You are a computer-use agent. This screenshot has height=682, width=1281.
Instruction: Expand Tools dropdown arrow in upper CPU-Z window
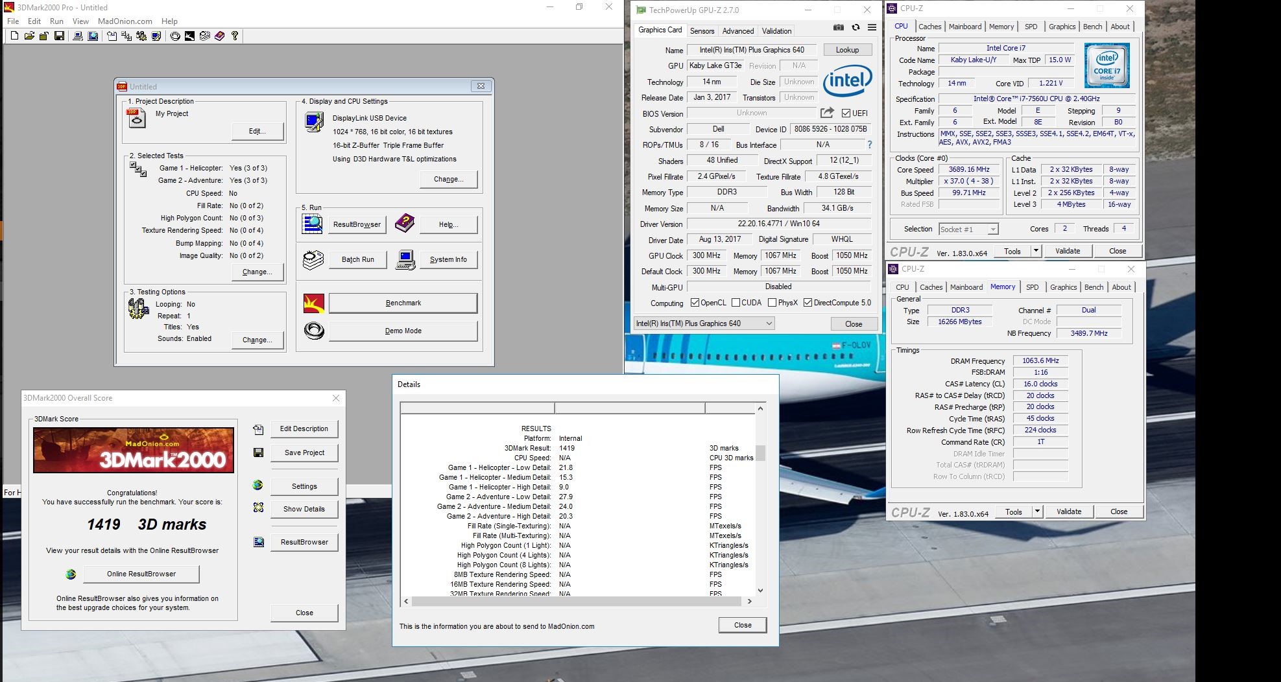coord(1035,251)
